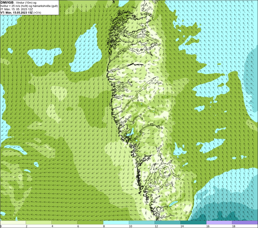Select the 8–10 m/s light cyan swatch

[x=116, y=222]
